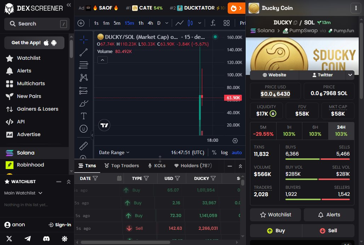
Task: Open the Telegram social link
Action: (28, 239)
